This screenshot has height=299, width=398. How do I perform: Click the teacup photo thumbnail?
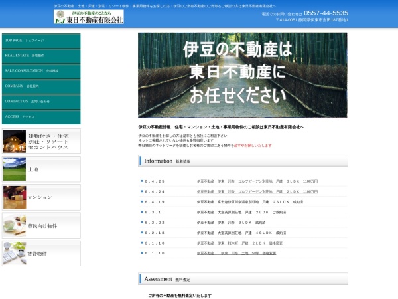pyautogui.click(x=15, y=225)
